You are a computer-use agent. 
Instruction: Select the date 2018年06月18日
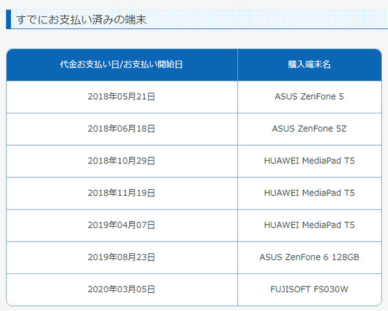121,129
